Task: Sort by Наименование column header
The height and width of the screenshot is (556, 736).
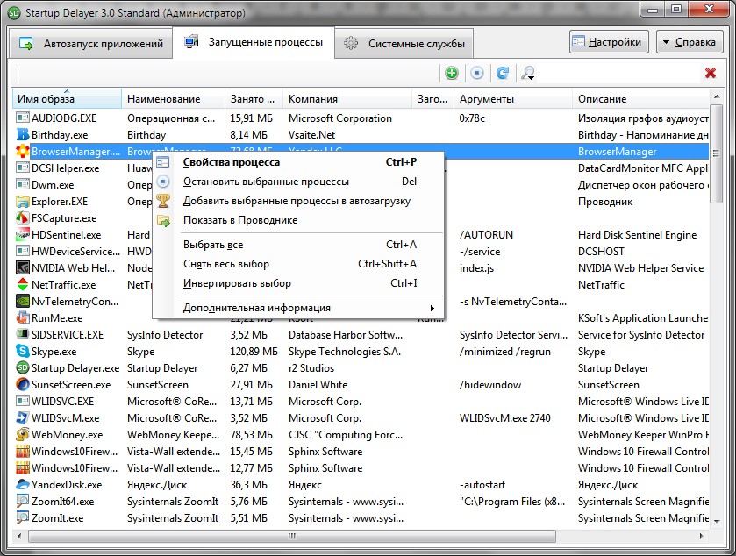Action: coord(173,99)
